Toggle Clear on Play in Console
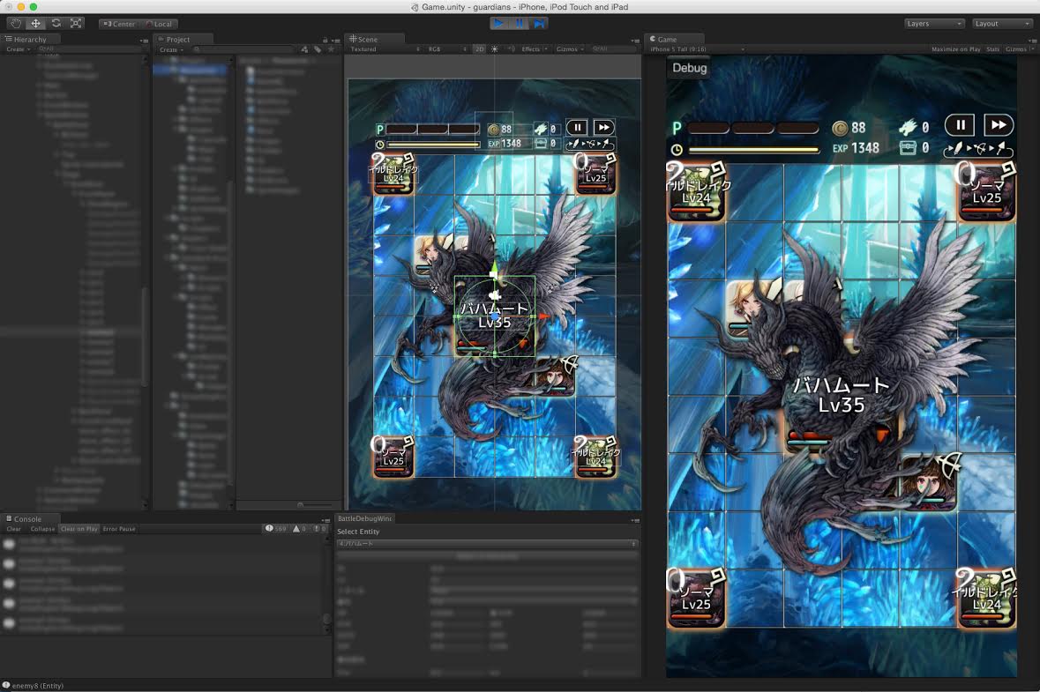Image resolution: width=1040 pixels, height=692 pixels. click(x=79, y=529)
